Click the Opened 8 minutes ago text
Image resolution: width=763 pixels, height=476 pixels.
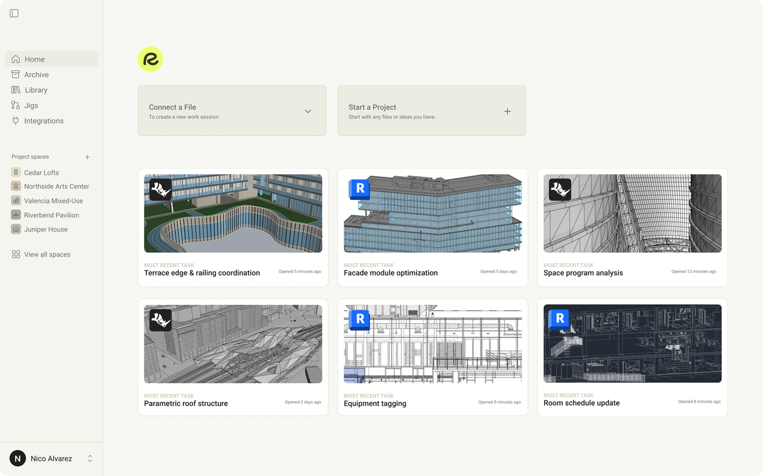699,402
